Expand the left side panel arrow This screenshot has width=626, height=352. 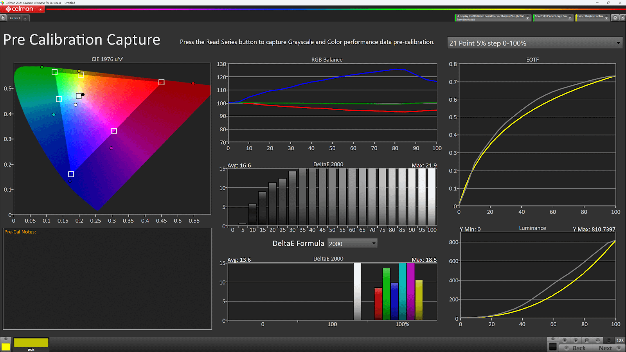tap(3, 18)
